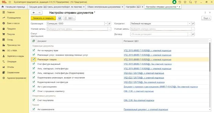Viewport: 214px width, 113px height.
Task: Open УКД link for Корректировочный счет-фактура
Action: tap(144, 82)
